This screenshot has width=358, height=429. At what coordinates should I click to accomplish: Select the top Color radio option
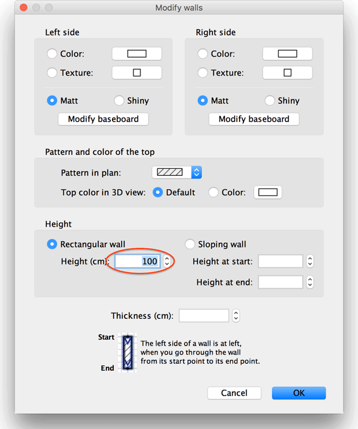tap(213, 192)
